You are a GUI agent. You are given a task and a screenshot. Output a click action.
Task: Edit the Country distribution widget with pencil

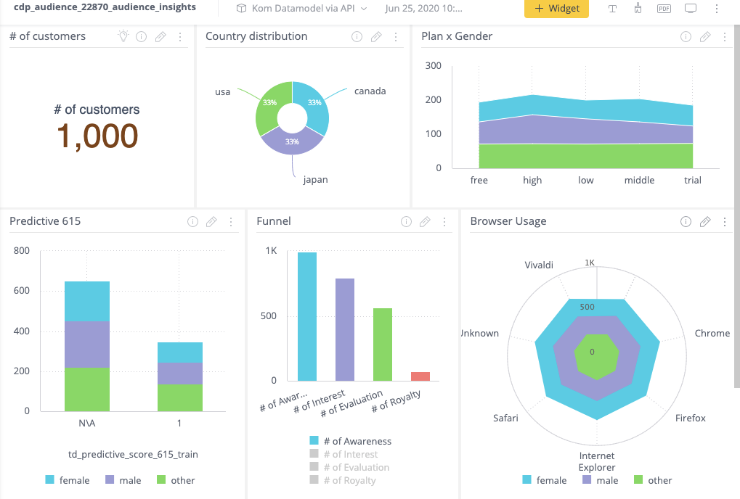tap(376, 36)
